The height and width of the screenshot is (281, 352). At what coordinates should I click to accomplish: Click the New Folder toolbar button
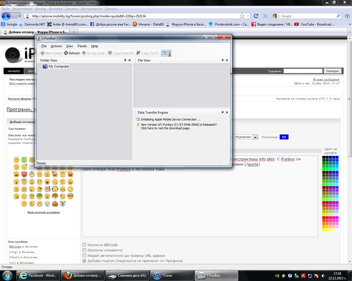pos(51,53)
